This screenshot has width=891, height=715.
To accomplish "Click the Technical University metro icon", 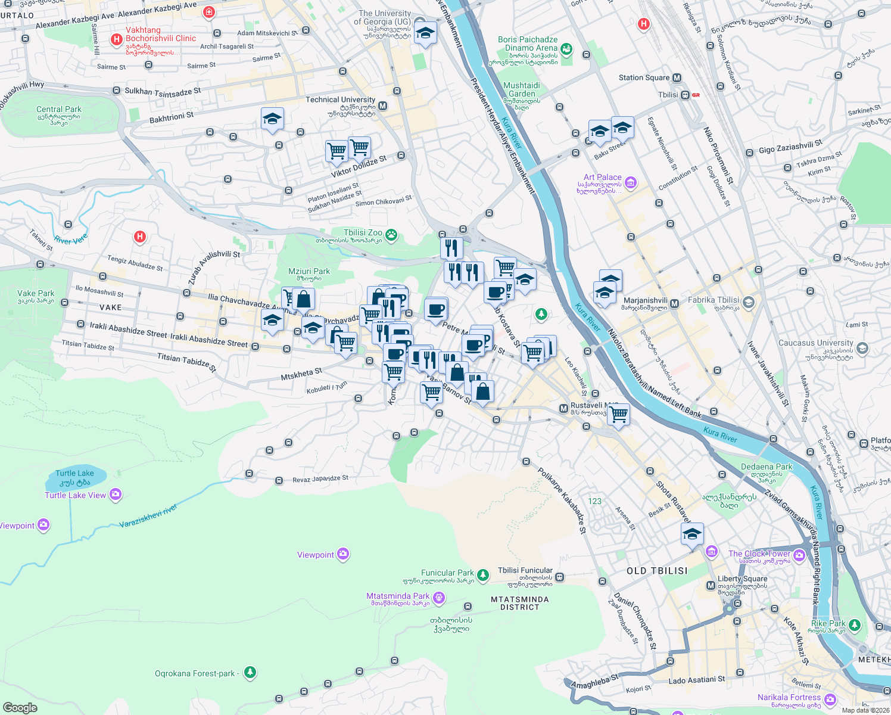I will [382, 105].
